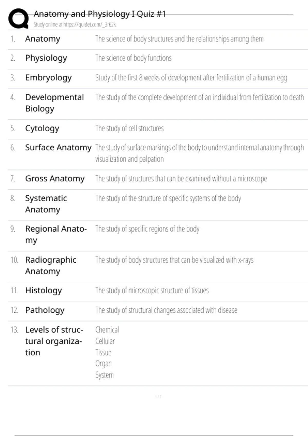Select the term Anatomy
This screenshot has width=308, height=436.
[43, 39]
